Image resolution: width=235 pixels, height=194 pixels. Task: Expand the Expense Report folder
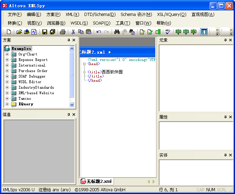(x=7, y=60)
